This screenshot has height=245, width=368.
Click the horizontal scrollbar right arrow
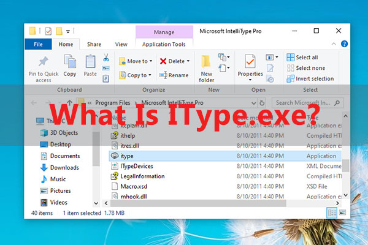[337, 203]
